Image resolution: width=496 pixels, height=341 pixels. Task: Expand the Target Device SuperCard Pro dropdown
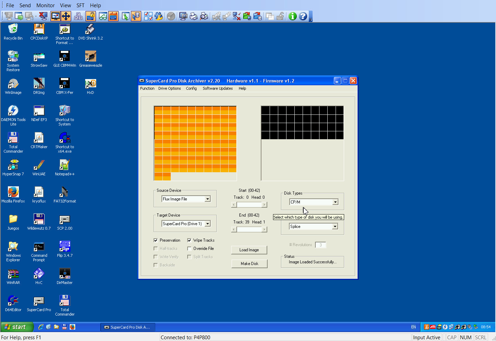tap(207, 224)
